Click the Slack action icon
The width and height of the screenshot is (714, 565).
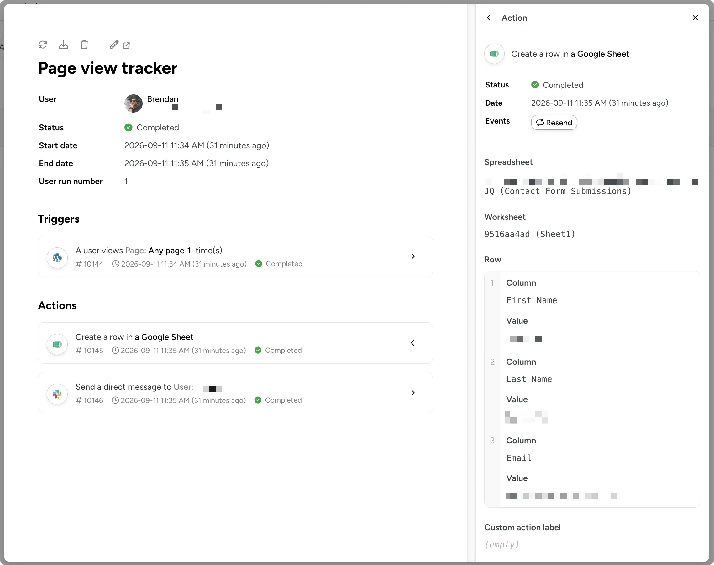click(x=57, y=393)
